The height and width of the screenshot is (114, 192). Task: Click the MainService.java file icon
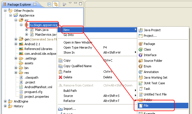[32, 35]
